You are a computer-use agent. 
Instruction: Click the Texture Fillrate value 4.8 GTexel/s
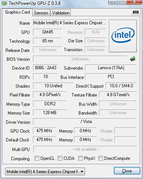click(x=118, y=95)
